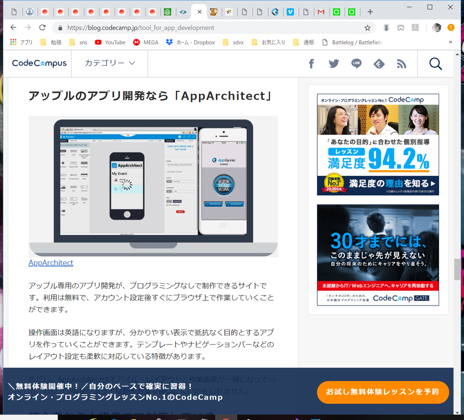This screenshot has height=420, width=464.
Task: Reload the current page
Action: tap(42, 28)
